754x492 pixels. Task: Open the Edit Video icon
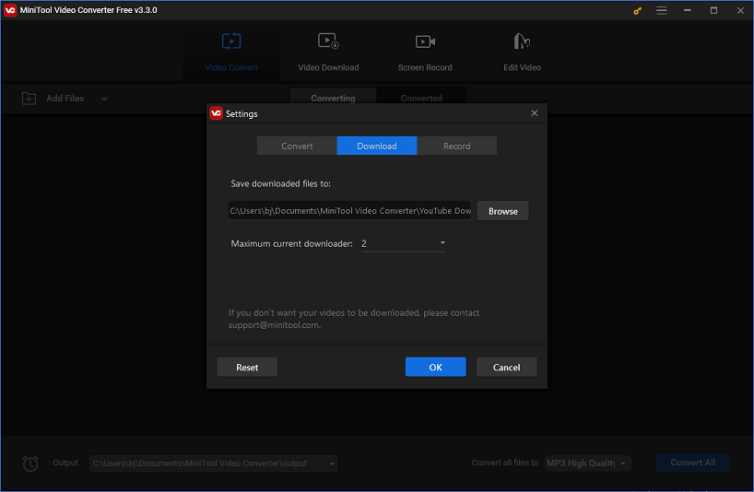click(x=522, y=41)
